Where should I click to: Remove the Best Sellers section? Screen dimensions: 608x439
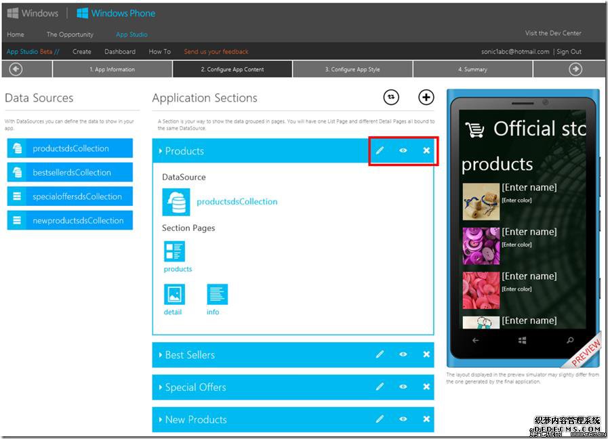426,354
